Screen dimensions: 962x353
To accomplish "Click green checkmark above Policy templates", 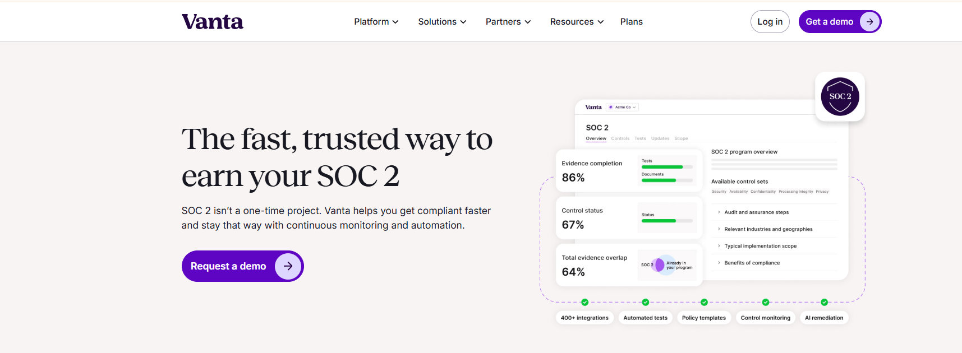I will coord(704,302).
